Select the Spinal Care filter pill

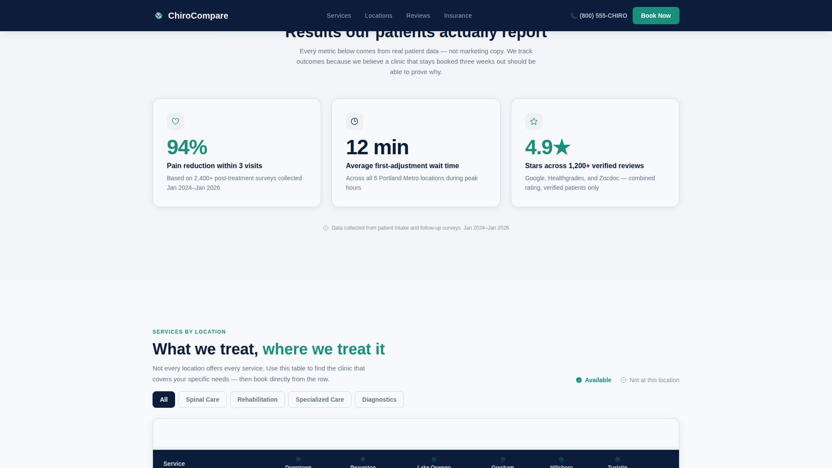pyautogui.click(x=202, y=399)
